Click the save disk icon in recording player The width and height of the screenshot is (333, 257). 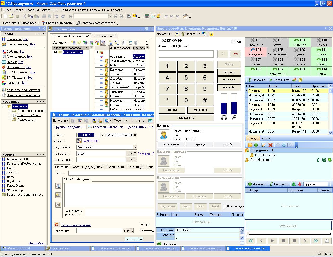click(x=327, y=241)
